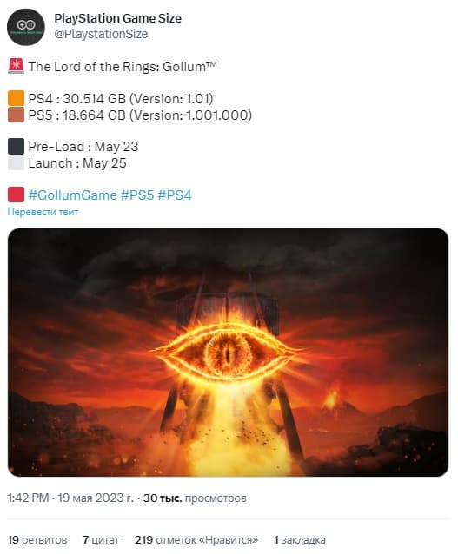Open the #PS5 hashtag
This screenshot has height=554, width=458.
coord(137,195)
